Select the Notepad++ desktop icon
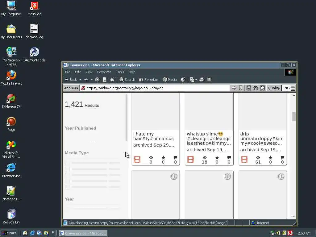316x237 pixels. 11,193
